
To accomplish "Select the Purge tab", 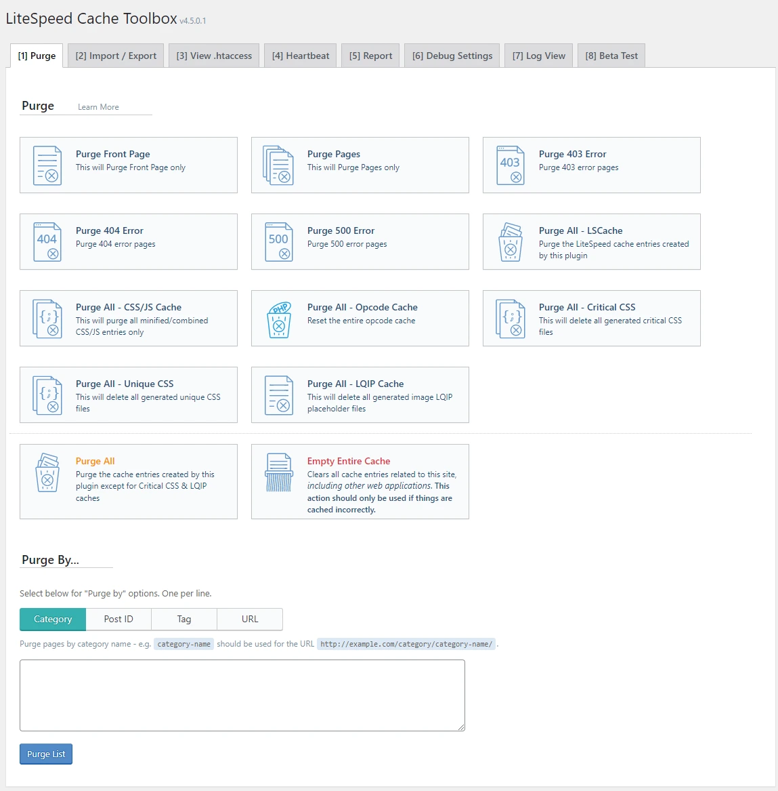I will pos(37,56).
